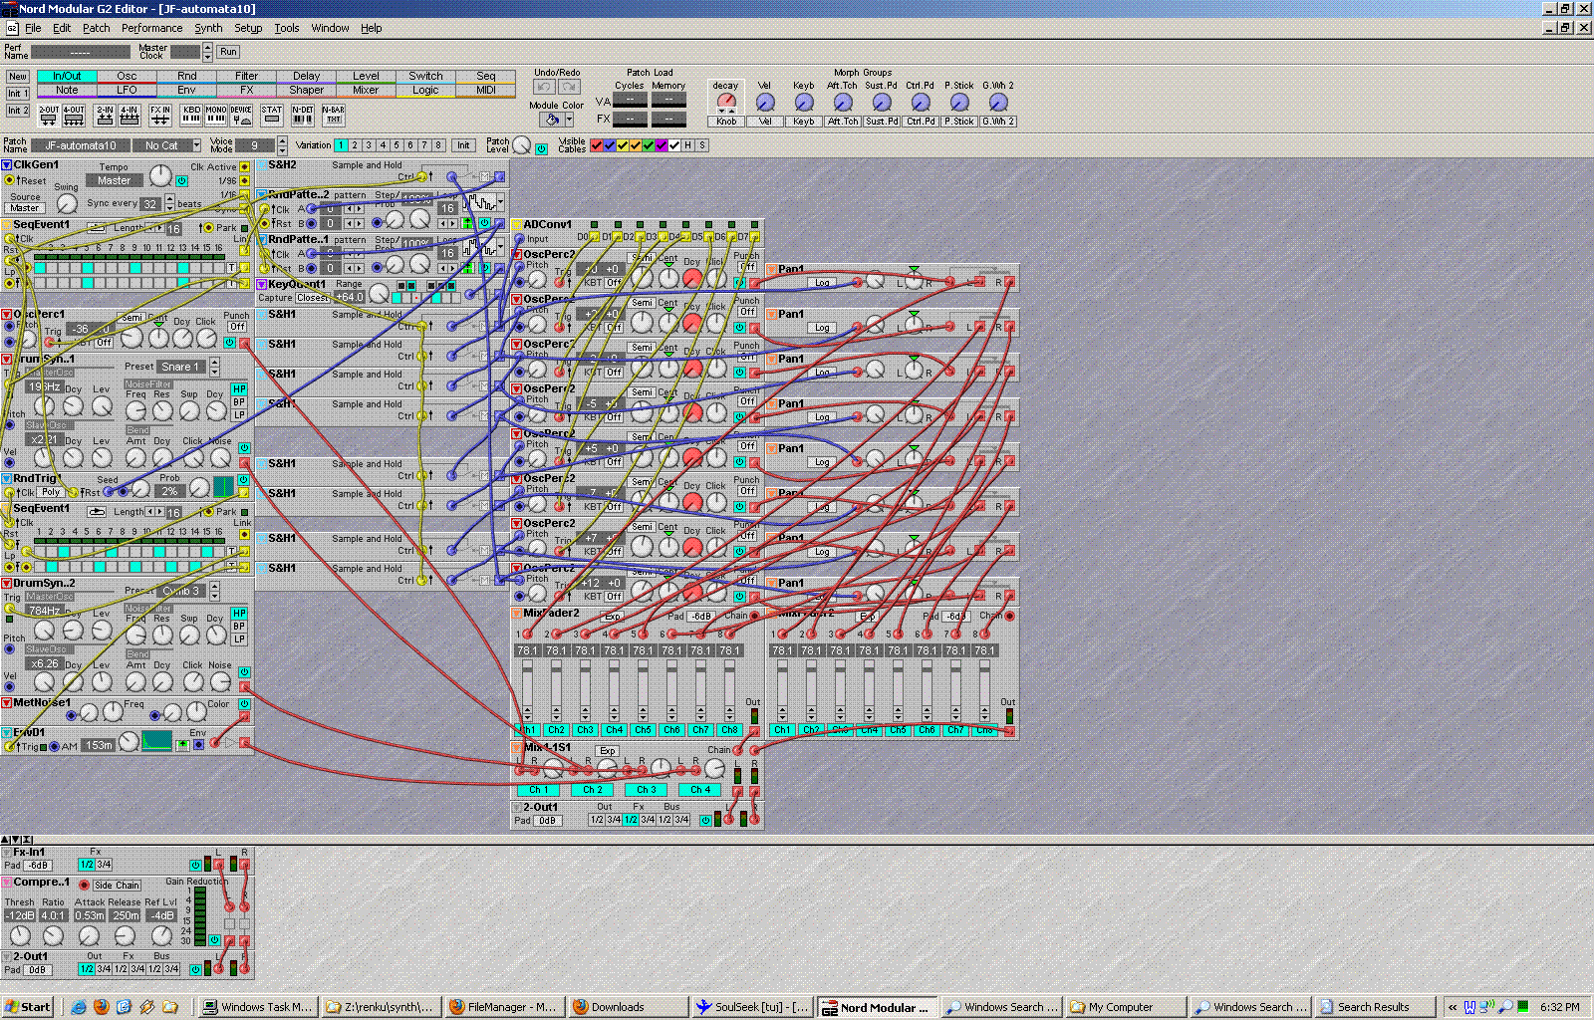Toggle red cable visibility checkbox

tap(597, 145)
